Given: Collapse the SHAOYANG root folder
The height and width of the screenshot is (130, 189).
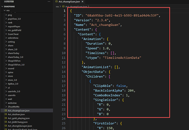Looking at the screenshot, I should pos(2,7).
